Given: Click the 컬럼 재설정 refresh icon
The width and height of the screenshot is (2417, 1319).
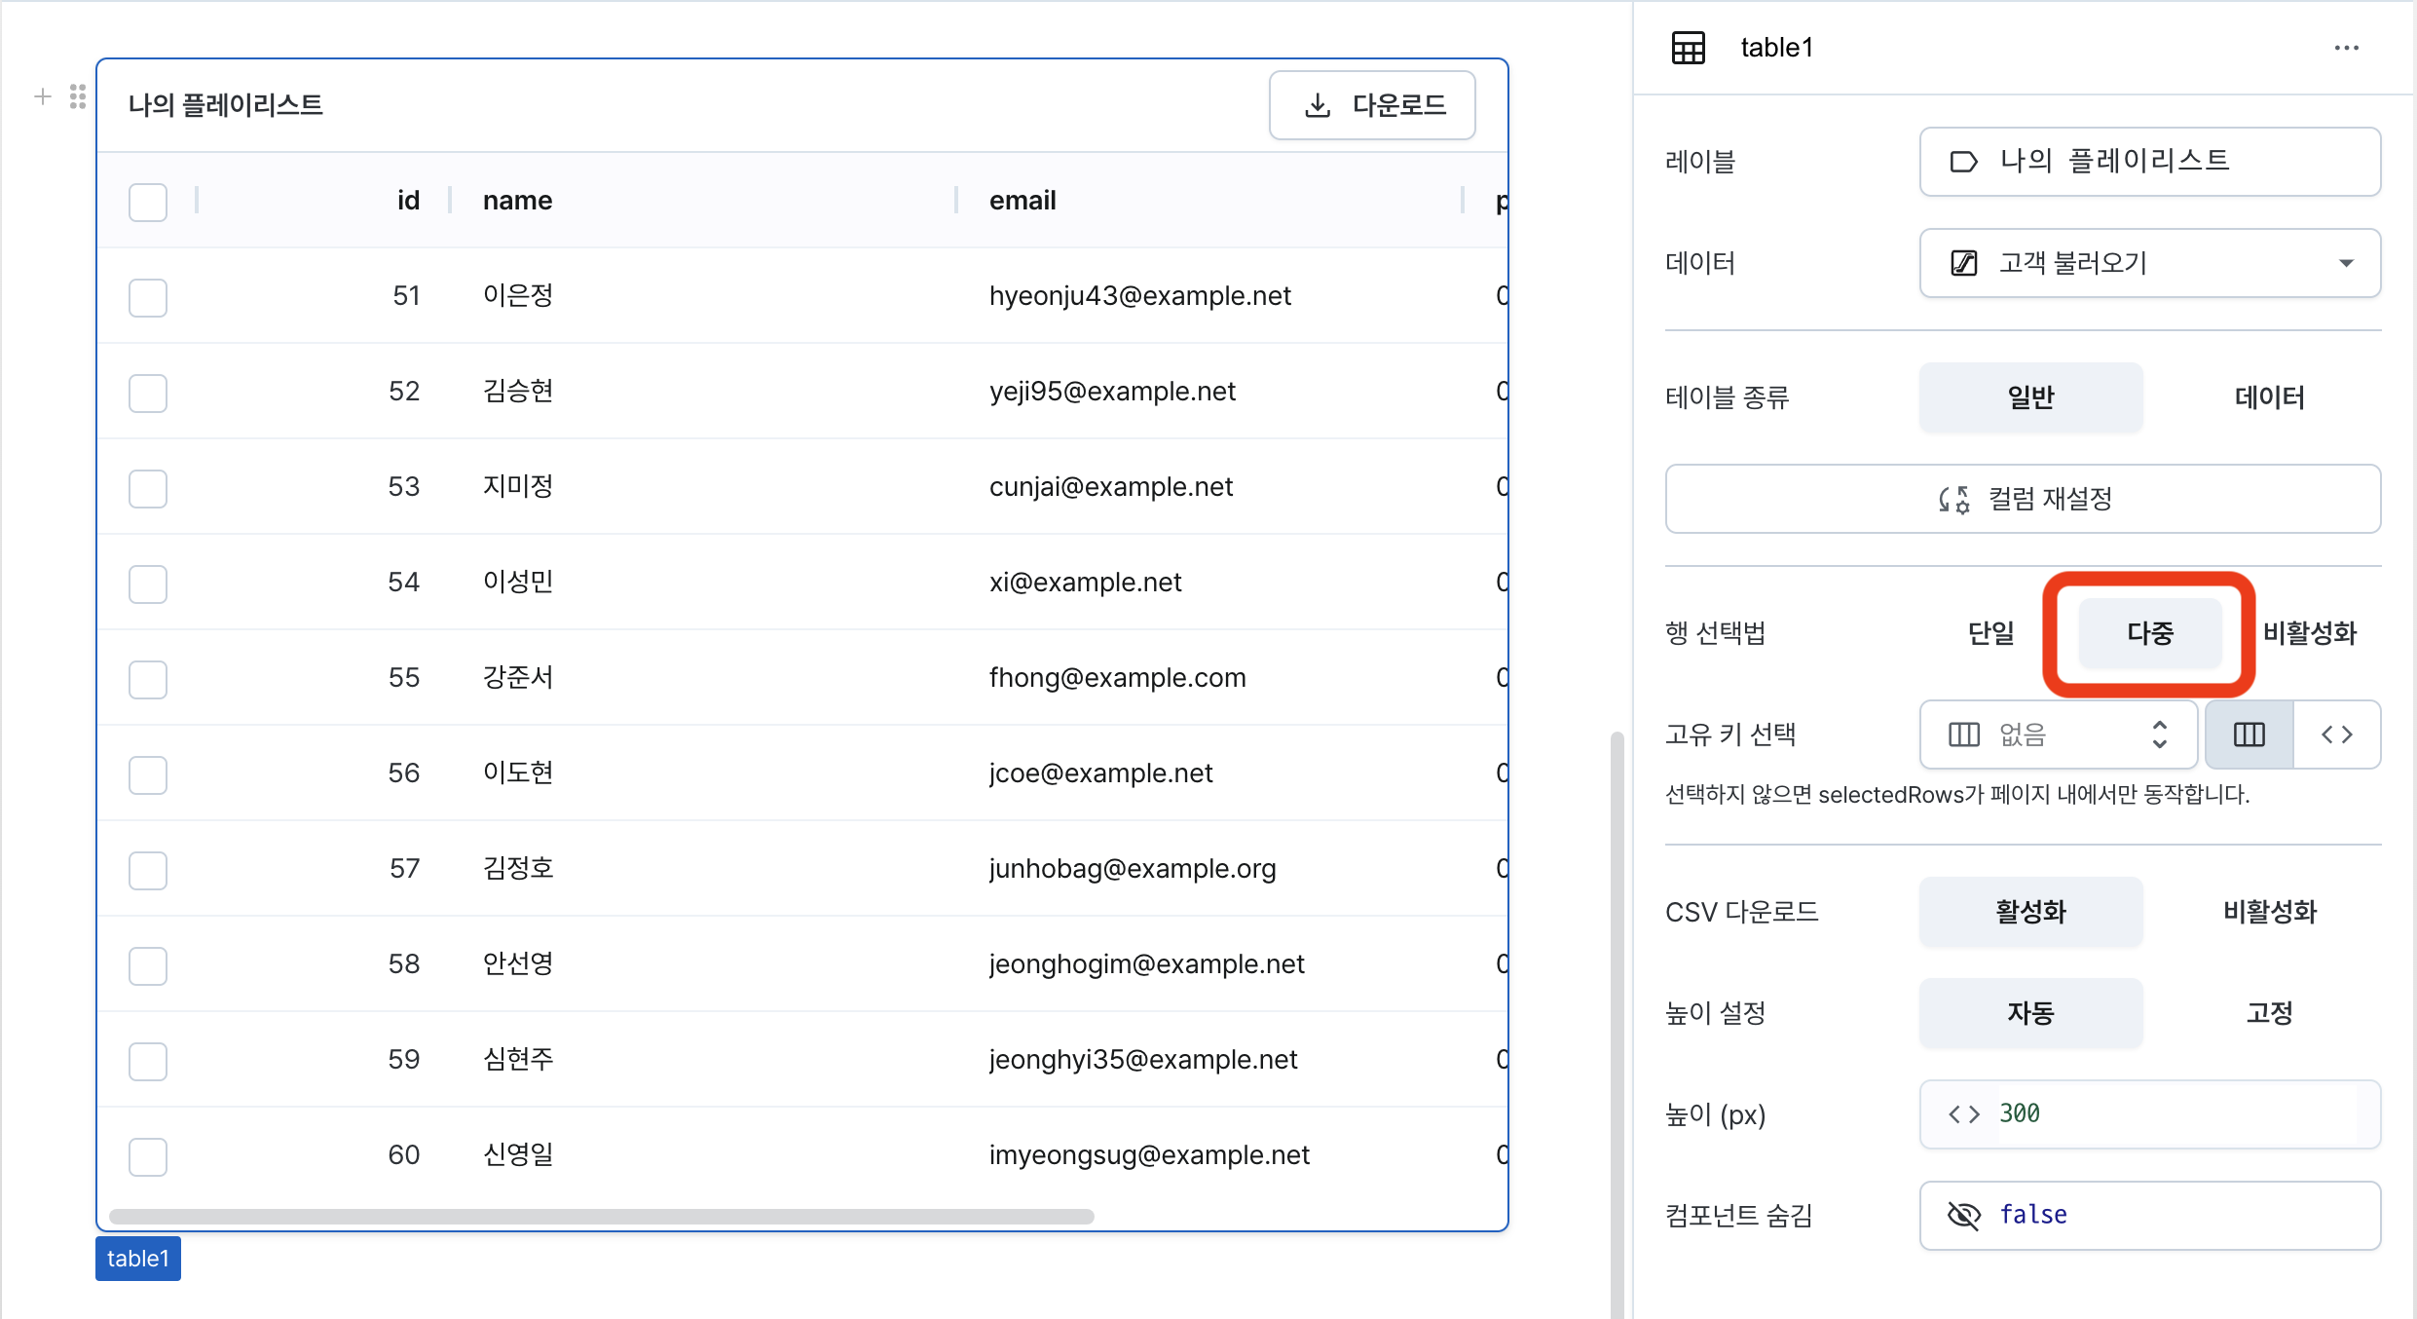Looking at the screenshot, I should (1953, 500).
